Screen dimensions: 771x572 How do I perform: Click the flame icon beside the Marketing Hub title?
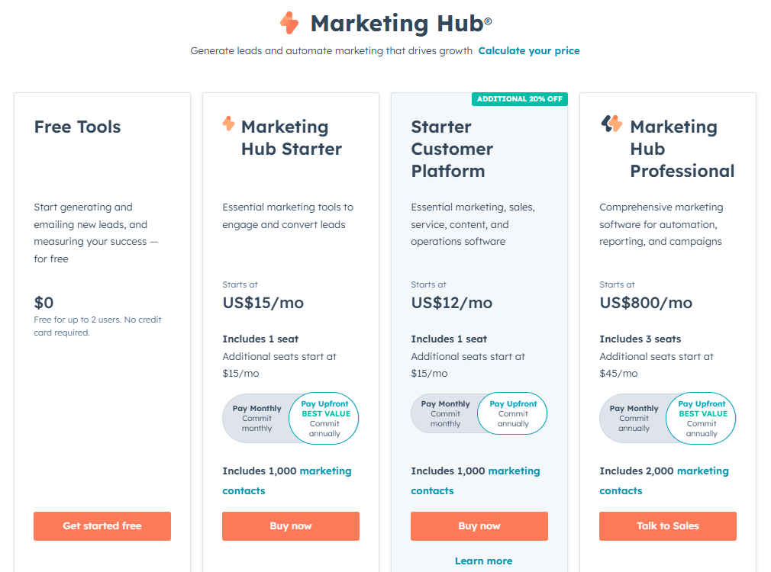point(290,24)
